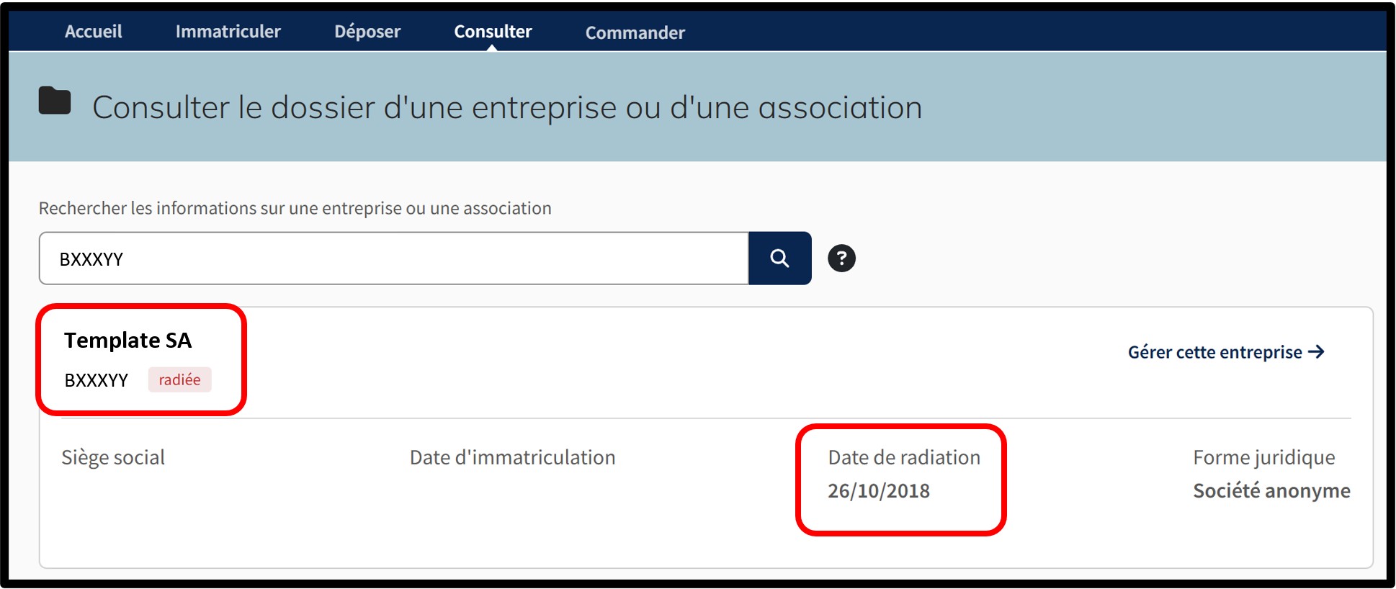Select the 26/10/2018 radiation date value

tap(878, 490)
